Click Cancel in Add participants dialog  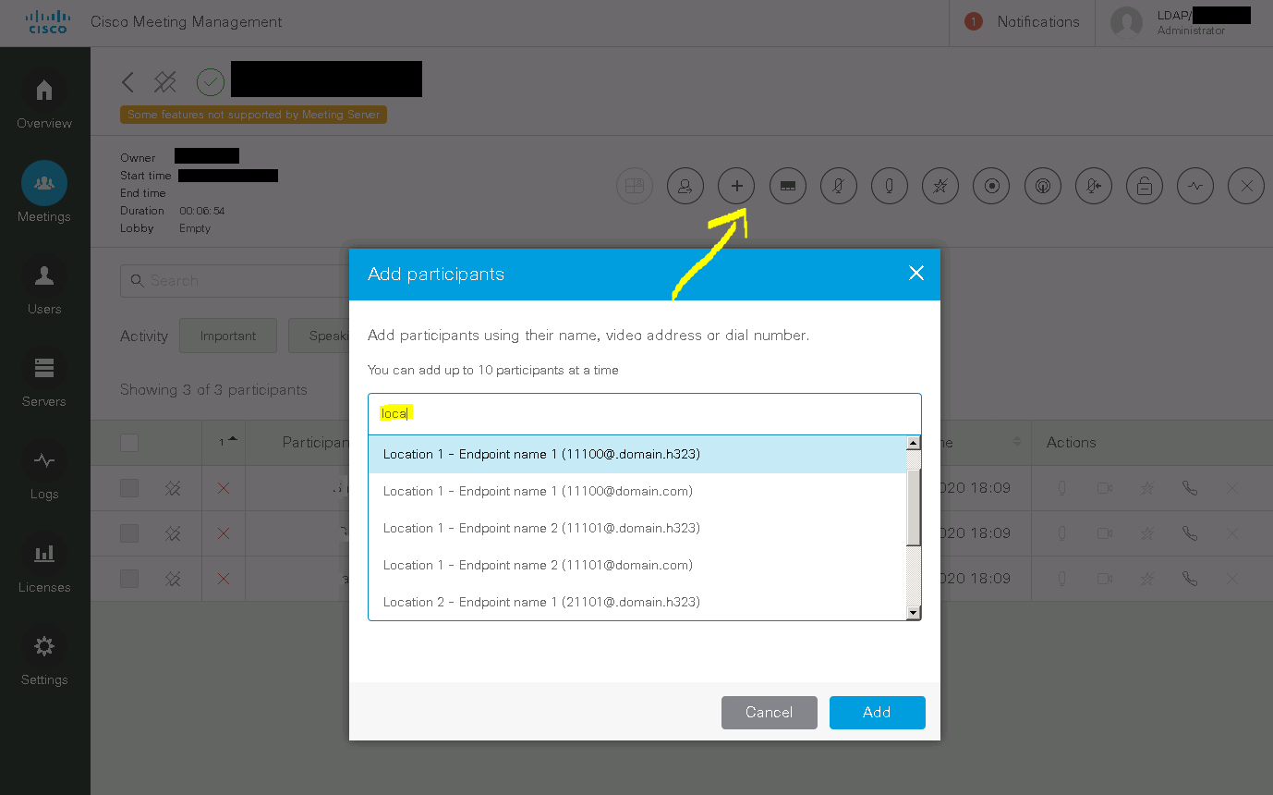pos(770,713)
